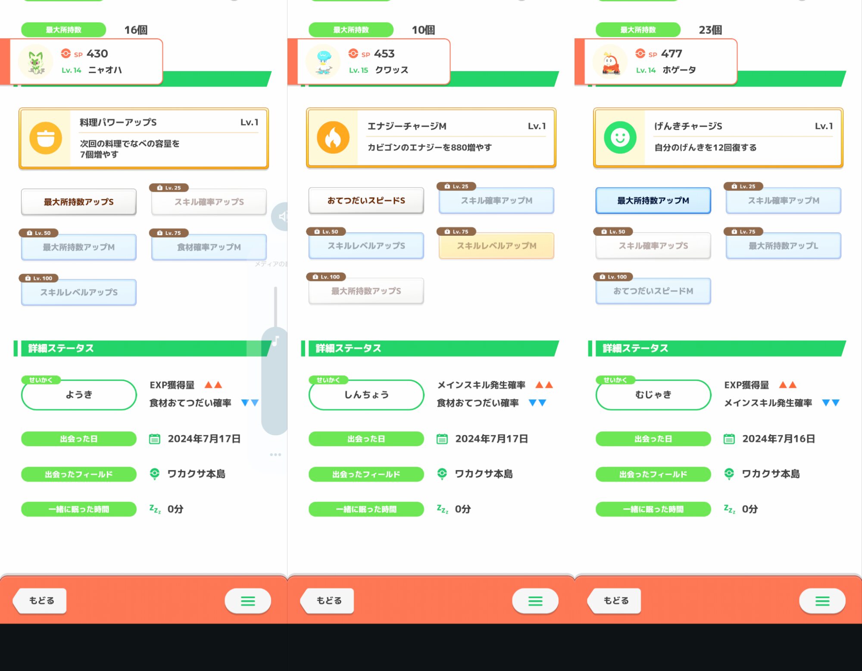862x671 pixels.
Task: Tap 最大所持数 label above 16個
Action: [63, 30]
